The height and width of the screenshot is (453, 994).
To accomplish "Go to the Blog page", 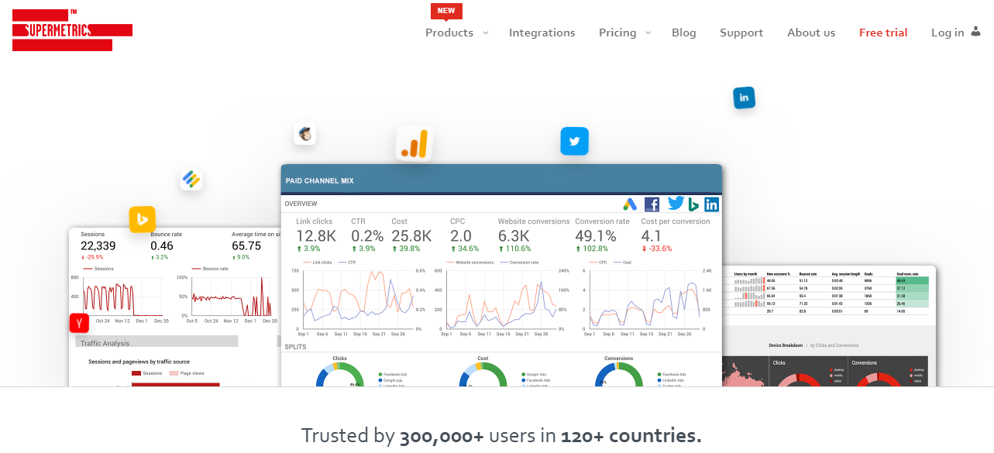I will click(684, 33).
